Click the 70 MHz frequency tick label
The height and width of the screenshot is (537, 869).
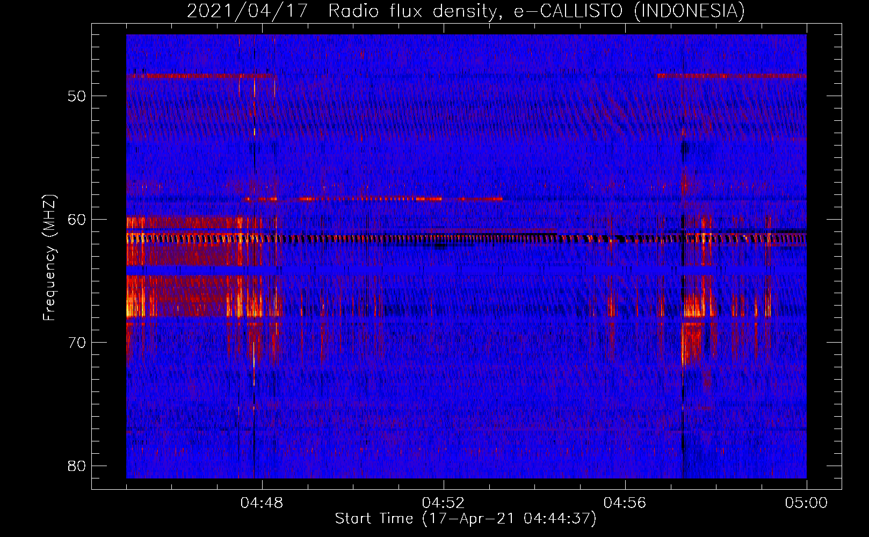coord(77,343)
